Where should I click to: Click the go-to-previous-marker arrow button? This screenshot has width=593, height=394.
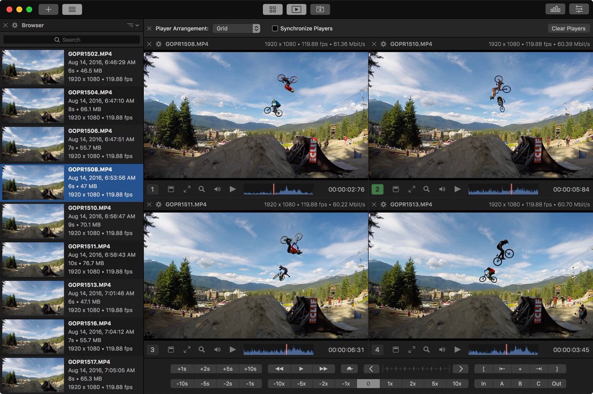pyautogui.click(x=502, y=369)
